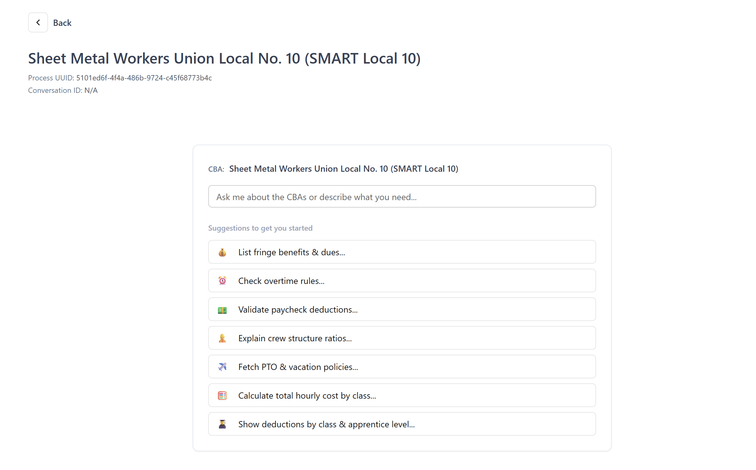Click the Process UUID value text
The height and width of the screenshot is (470, 756).
pos(144,78)
